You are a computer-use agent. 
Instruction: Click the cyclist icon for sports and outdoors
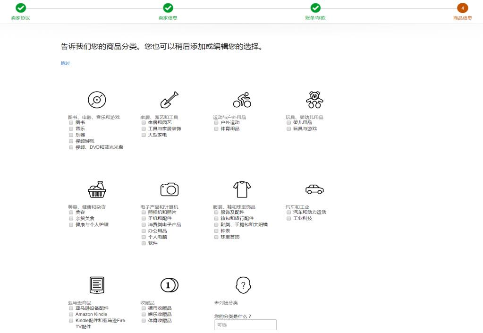(x=242, y=100)
